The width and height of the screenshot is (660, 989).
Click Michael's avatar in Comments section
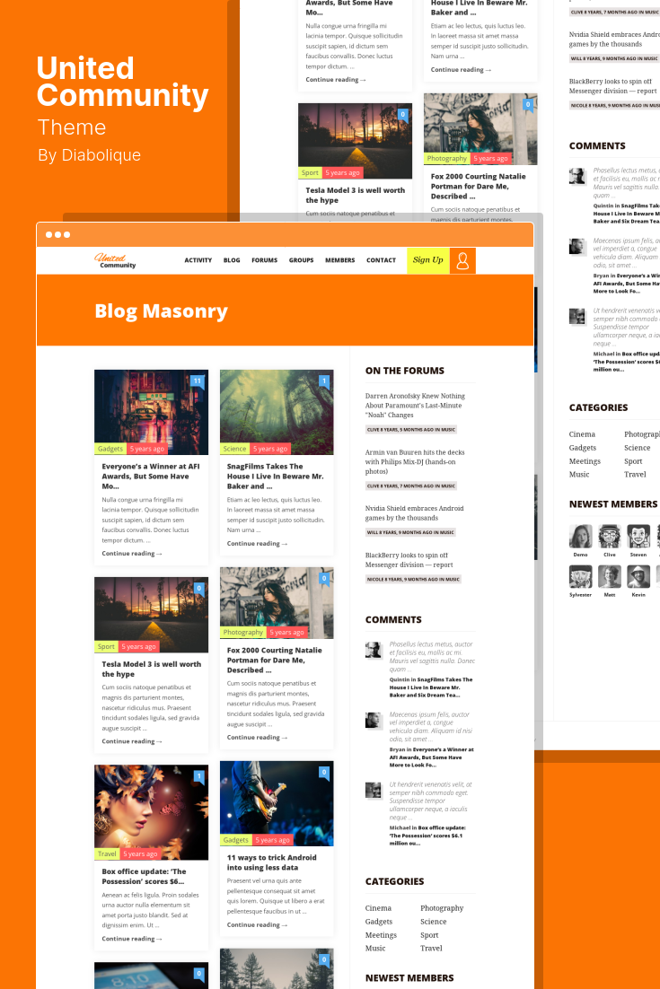pos(374,791)
